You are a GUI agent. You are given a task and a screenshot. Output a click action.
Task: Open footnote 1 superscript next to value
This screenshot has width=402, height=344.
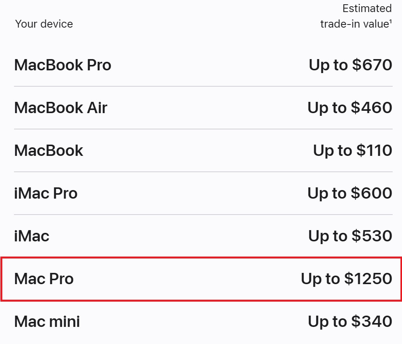click(x=390, y=21)
